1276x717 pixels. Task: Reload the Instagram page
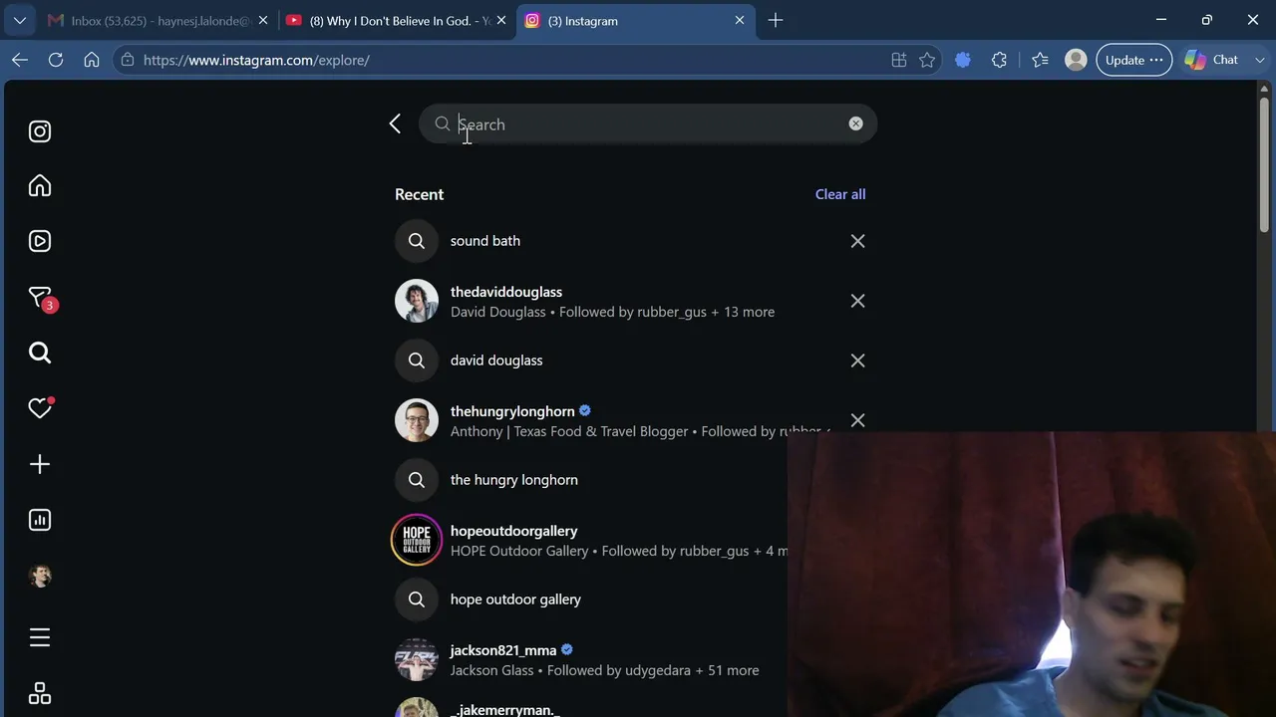click(56, 60)
